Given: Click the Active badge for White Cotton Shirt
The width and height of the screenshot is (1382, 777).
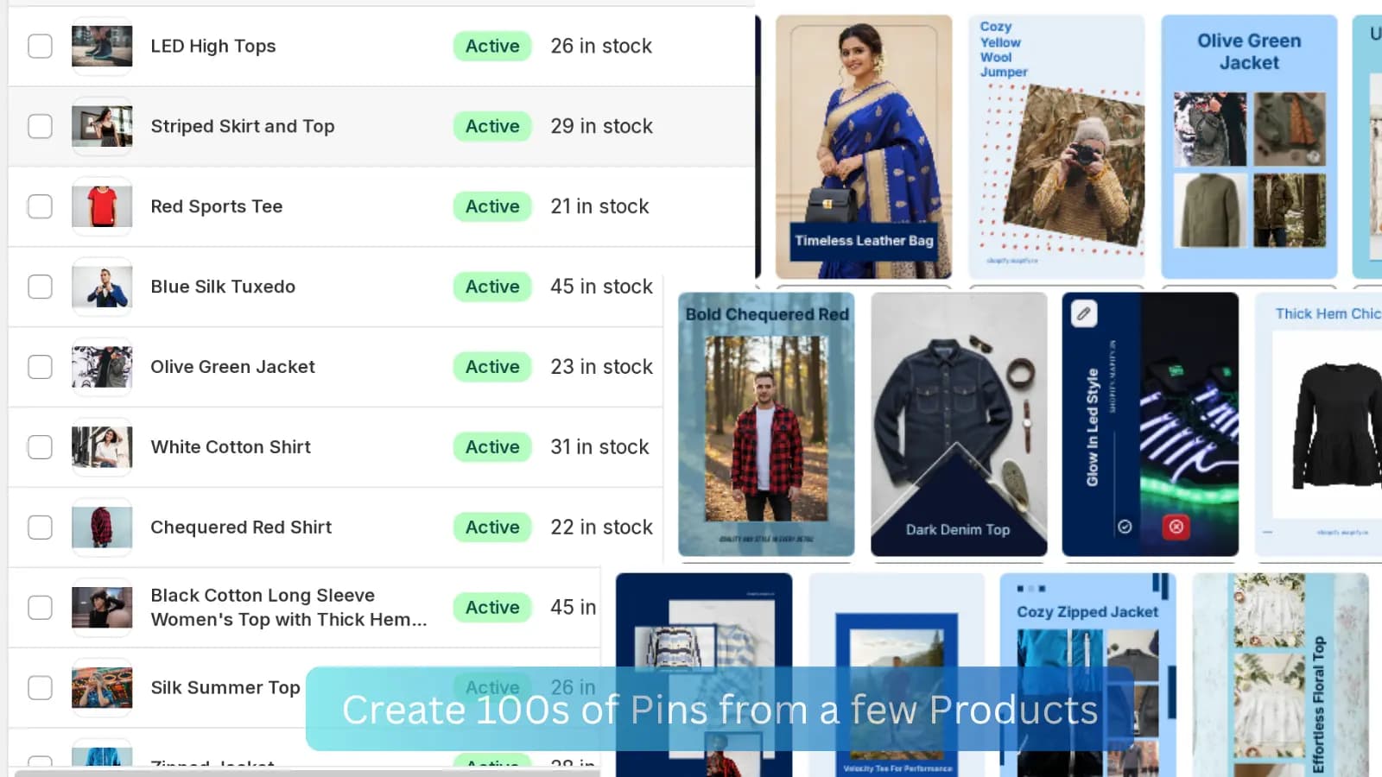Looking at the screenshot, I should (x=492, y=447).
